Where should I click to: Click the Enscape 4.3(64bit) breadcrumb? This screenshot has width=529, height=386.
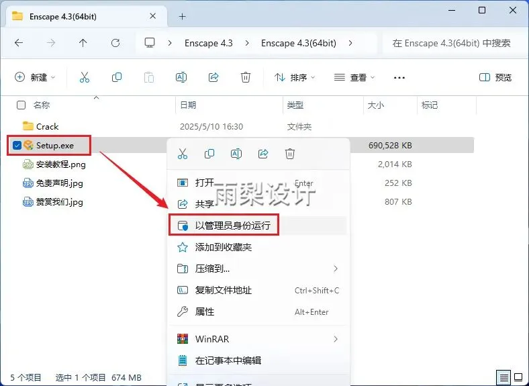click(x=299, y=43)
